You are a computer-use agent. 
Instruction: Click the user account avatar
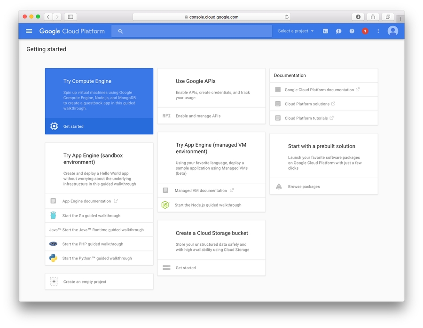[393, 31]
